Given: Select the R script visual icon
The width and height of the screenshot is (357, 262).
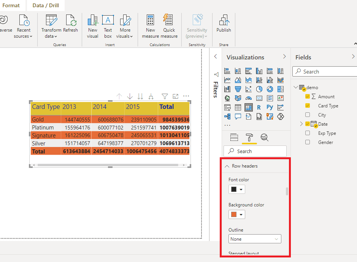Looking at the screenshot, I should click(x=259, y=107).
